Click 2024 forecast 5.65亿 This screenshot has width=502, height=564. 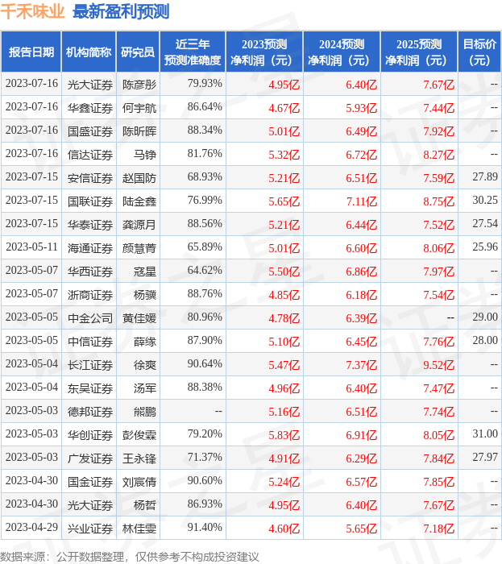362,529
